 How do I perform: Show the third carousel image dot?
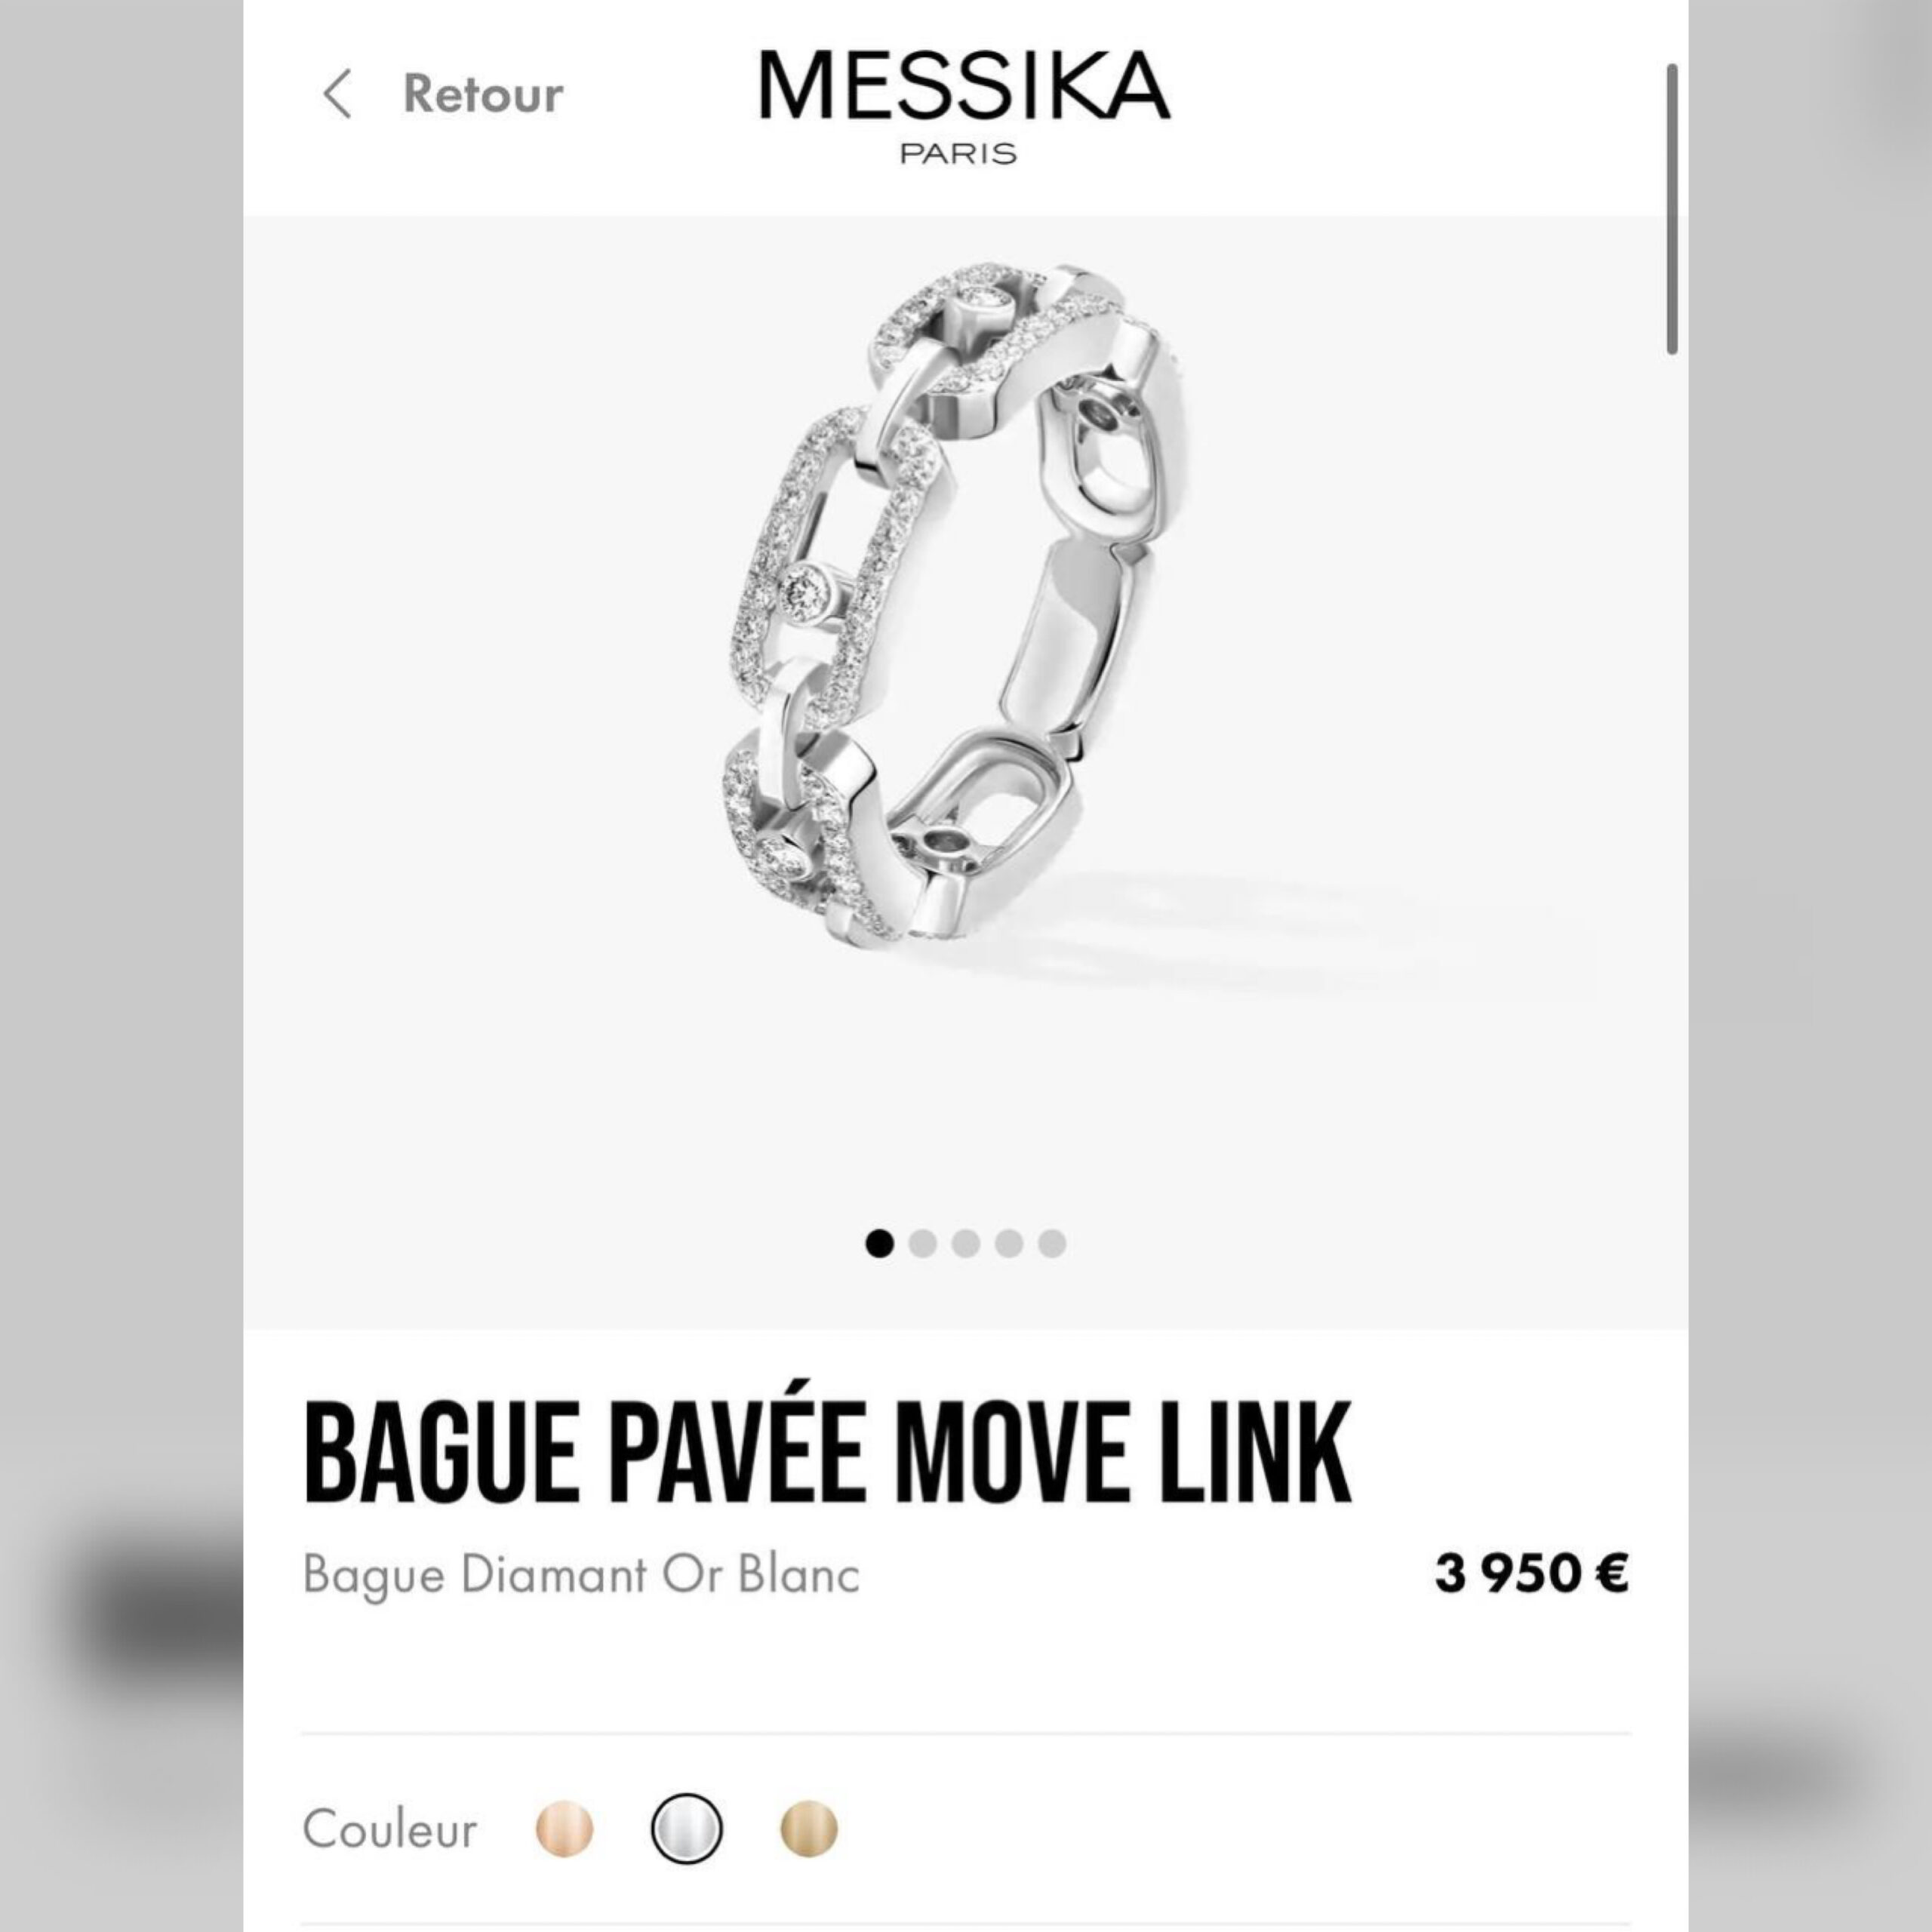pos(965,1243)
